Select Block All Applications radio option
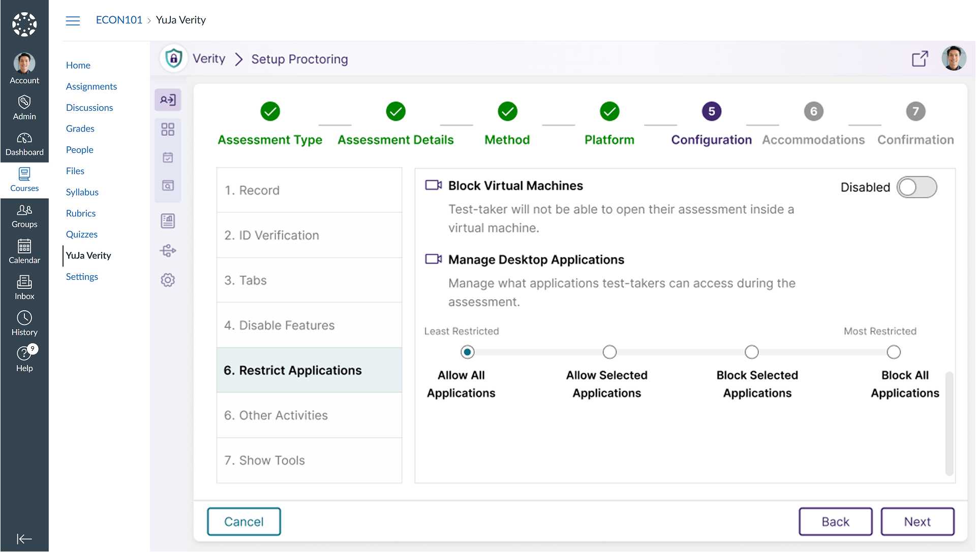The image size is (977, 552). [893, 352]
